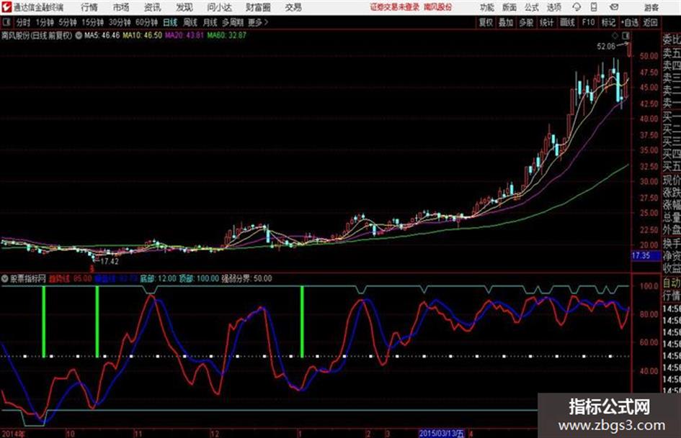Add stock via 自选 button
This screenshot has height=438, width=681.
[629, 22]
